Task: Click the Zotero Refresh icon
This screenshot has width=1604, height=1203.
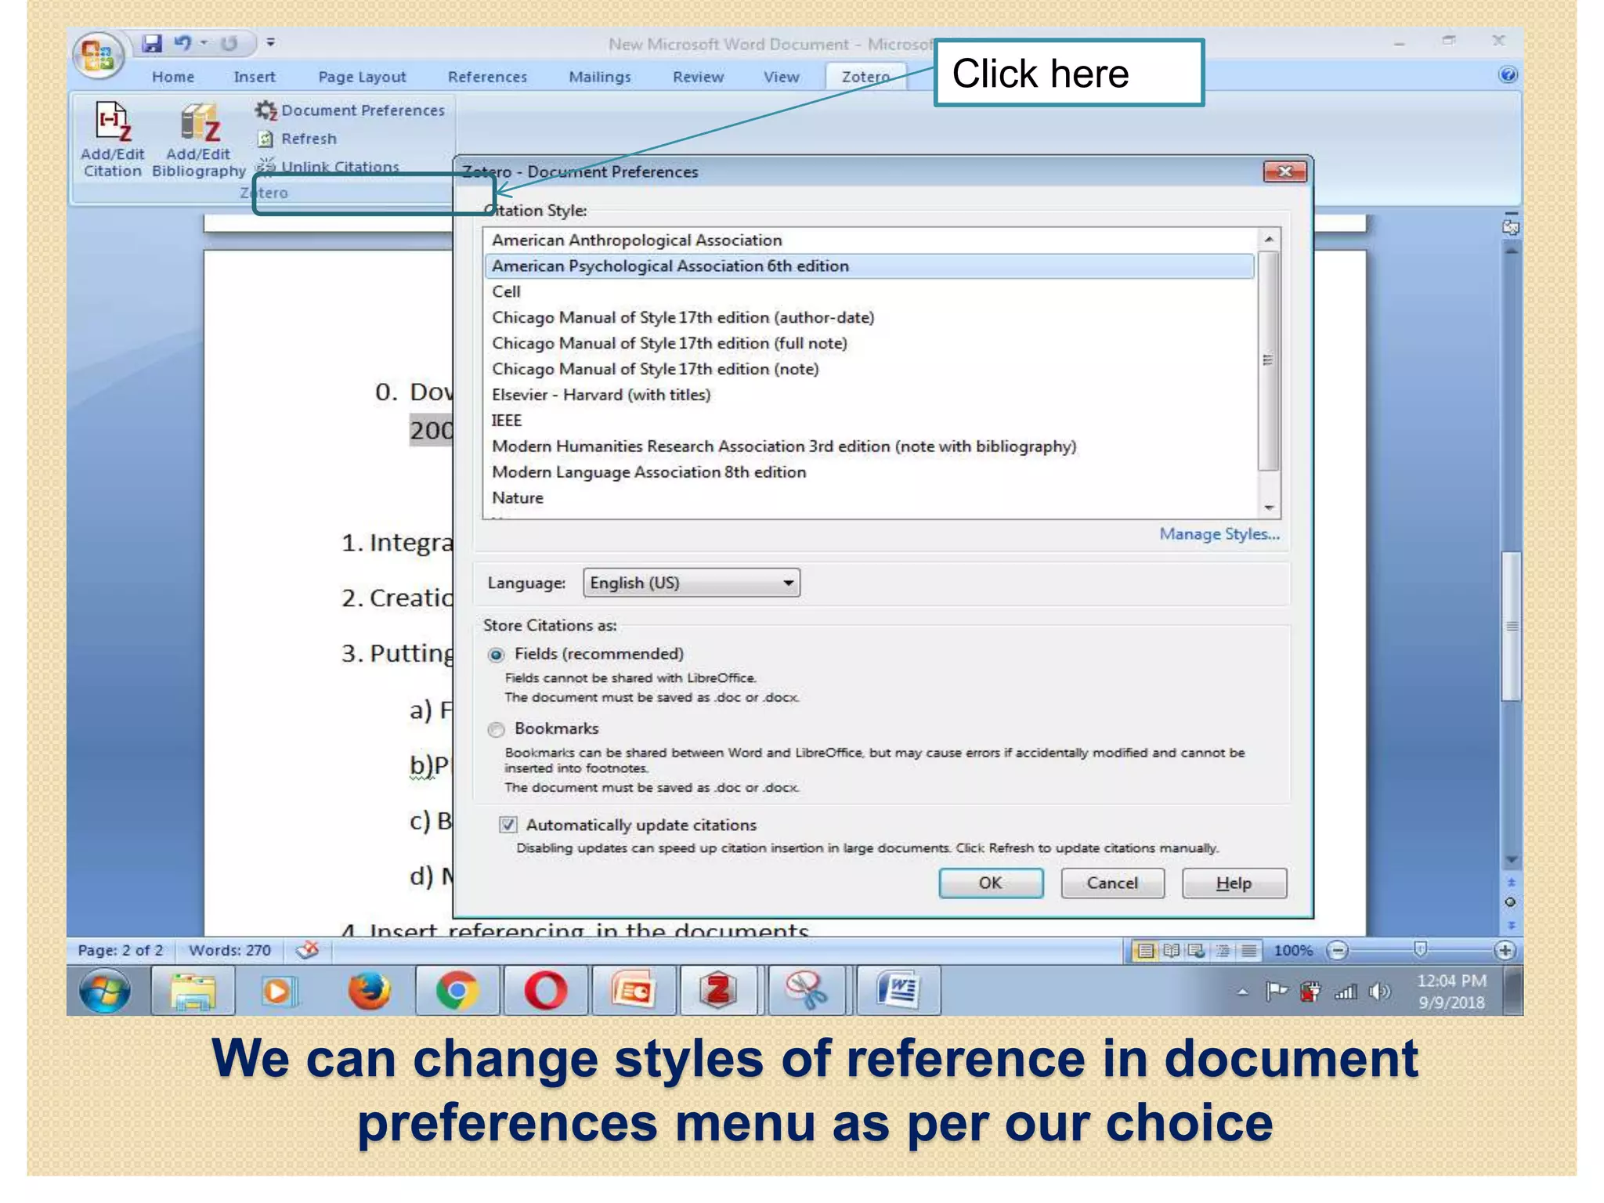Action: 266,139
